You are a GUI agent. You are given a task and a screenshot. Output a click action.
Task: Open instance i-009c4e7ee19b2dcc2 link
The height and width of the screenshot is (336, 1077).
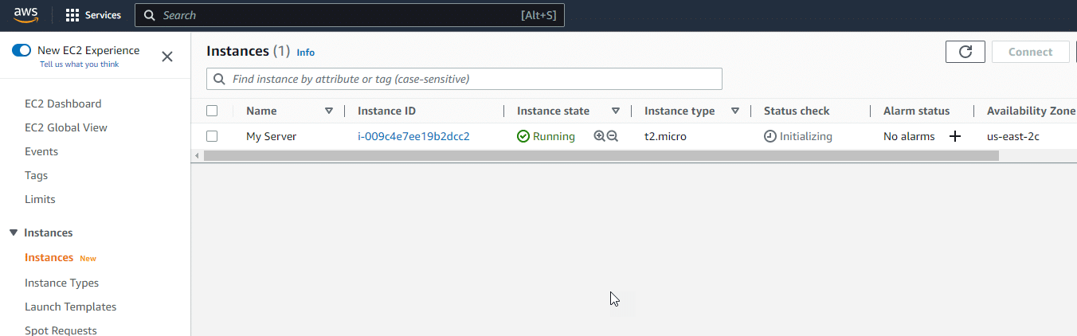tap(413, 136)
